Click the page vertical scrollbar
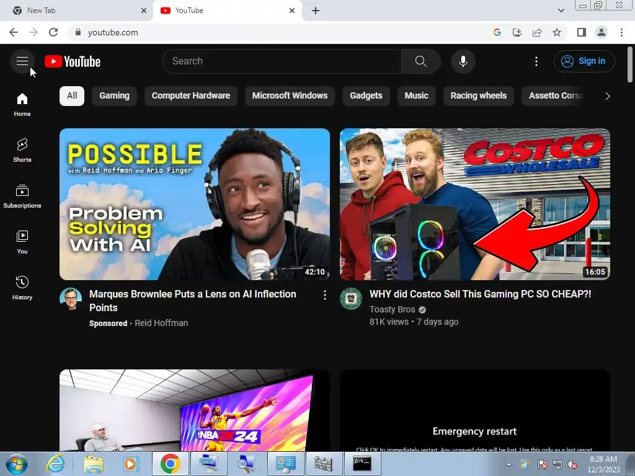The height and width of the screenshot is (476, 635). [x=630, y=64]
